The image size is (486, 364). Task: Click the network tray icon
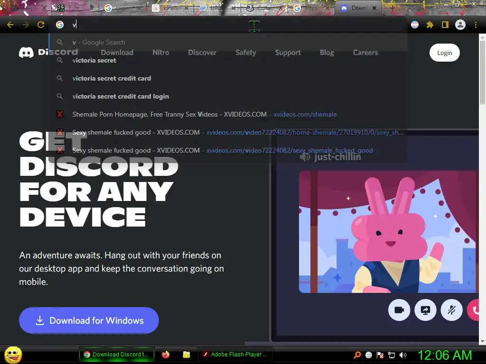392,355
